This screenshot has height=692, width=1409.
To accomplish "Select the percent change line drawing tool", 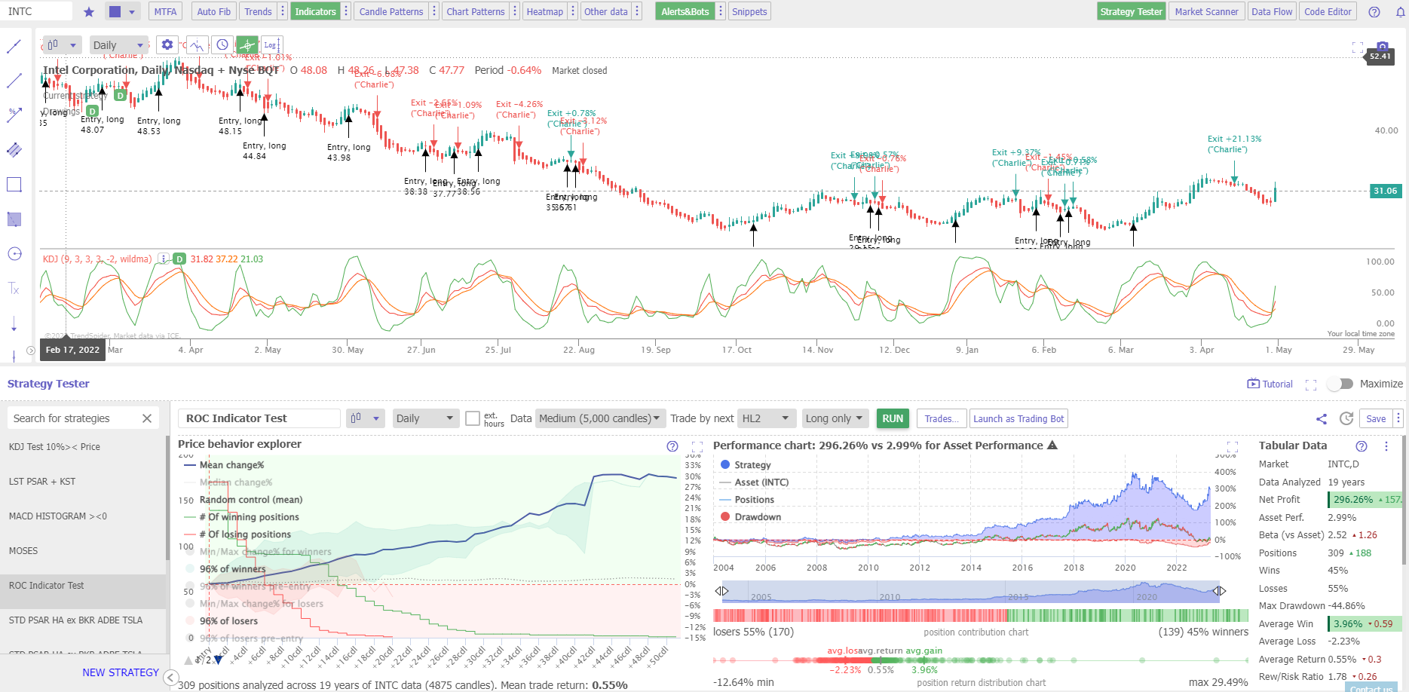I will 14,115.
